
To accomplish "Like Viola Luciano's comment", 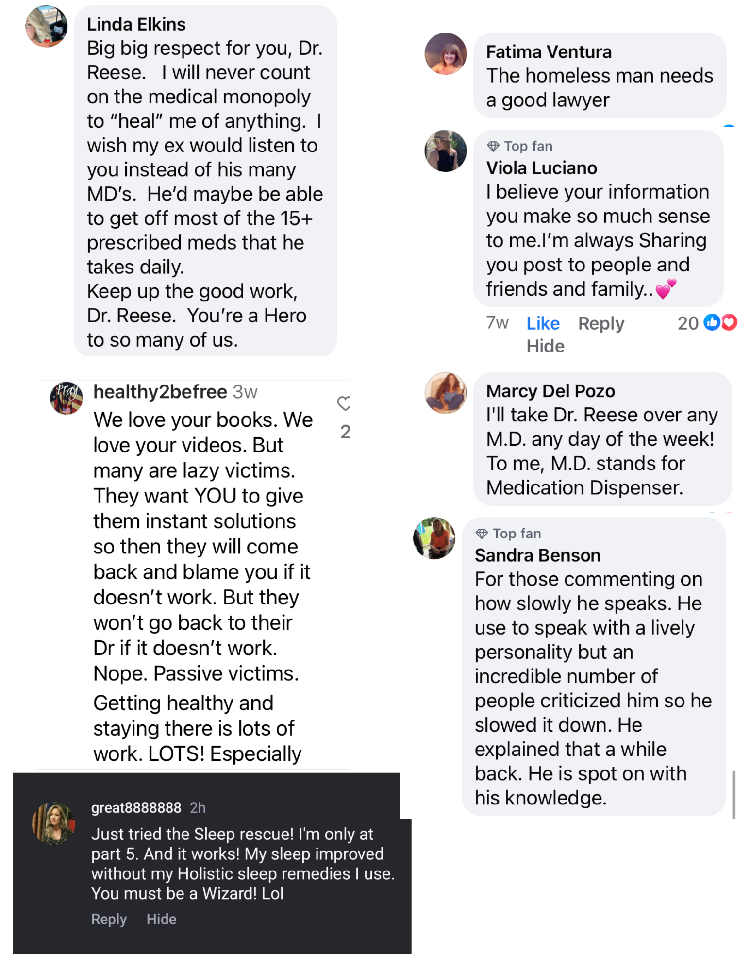I will click(x=543, y=323).
